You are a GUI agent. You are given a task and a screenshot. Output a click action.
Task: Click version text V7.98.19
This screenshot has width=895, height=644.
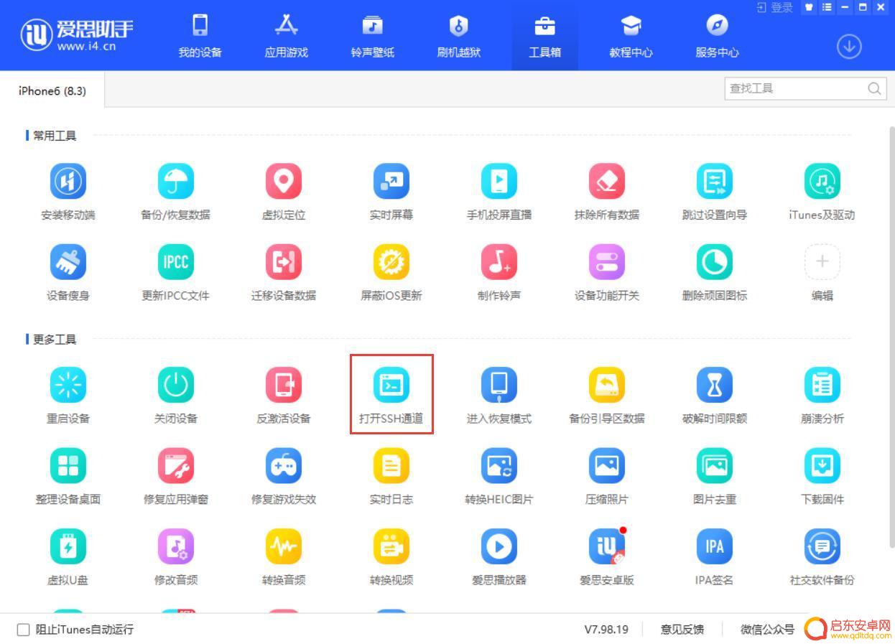click(x=606, y=630)
